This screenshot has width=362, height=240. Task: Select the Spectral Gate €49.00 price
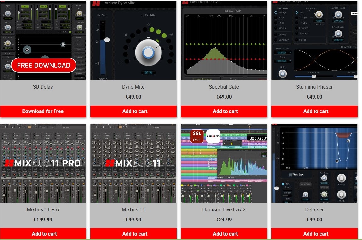[224, 97]
